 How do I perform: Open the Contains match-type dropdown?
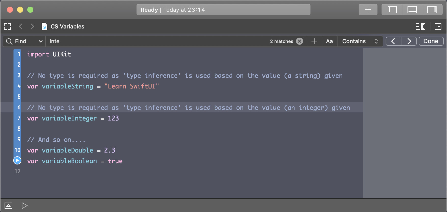pos(360,41)
